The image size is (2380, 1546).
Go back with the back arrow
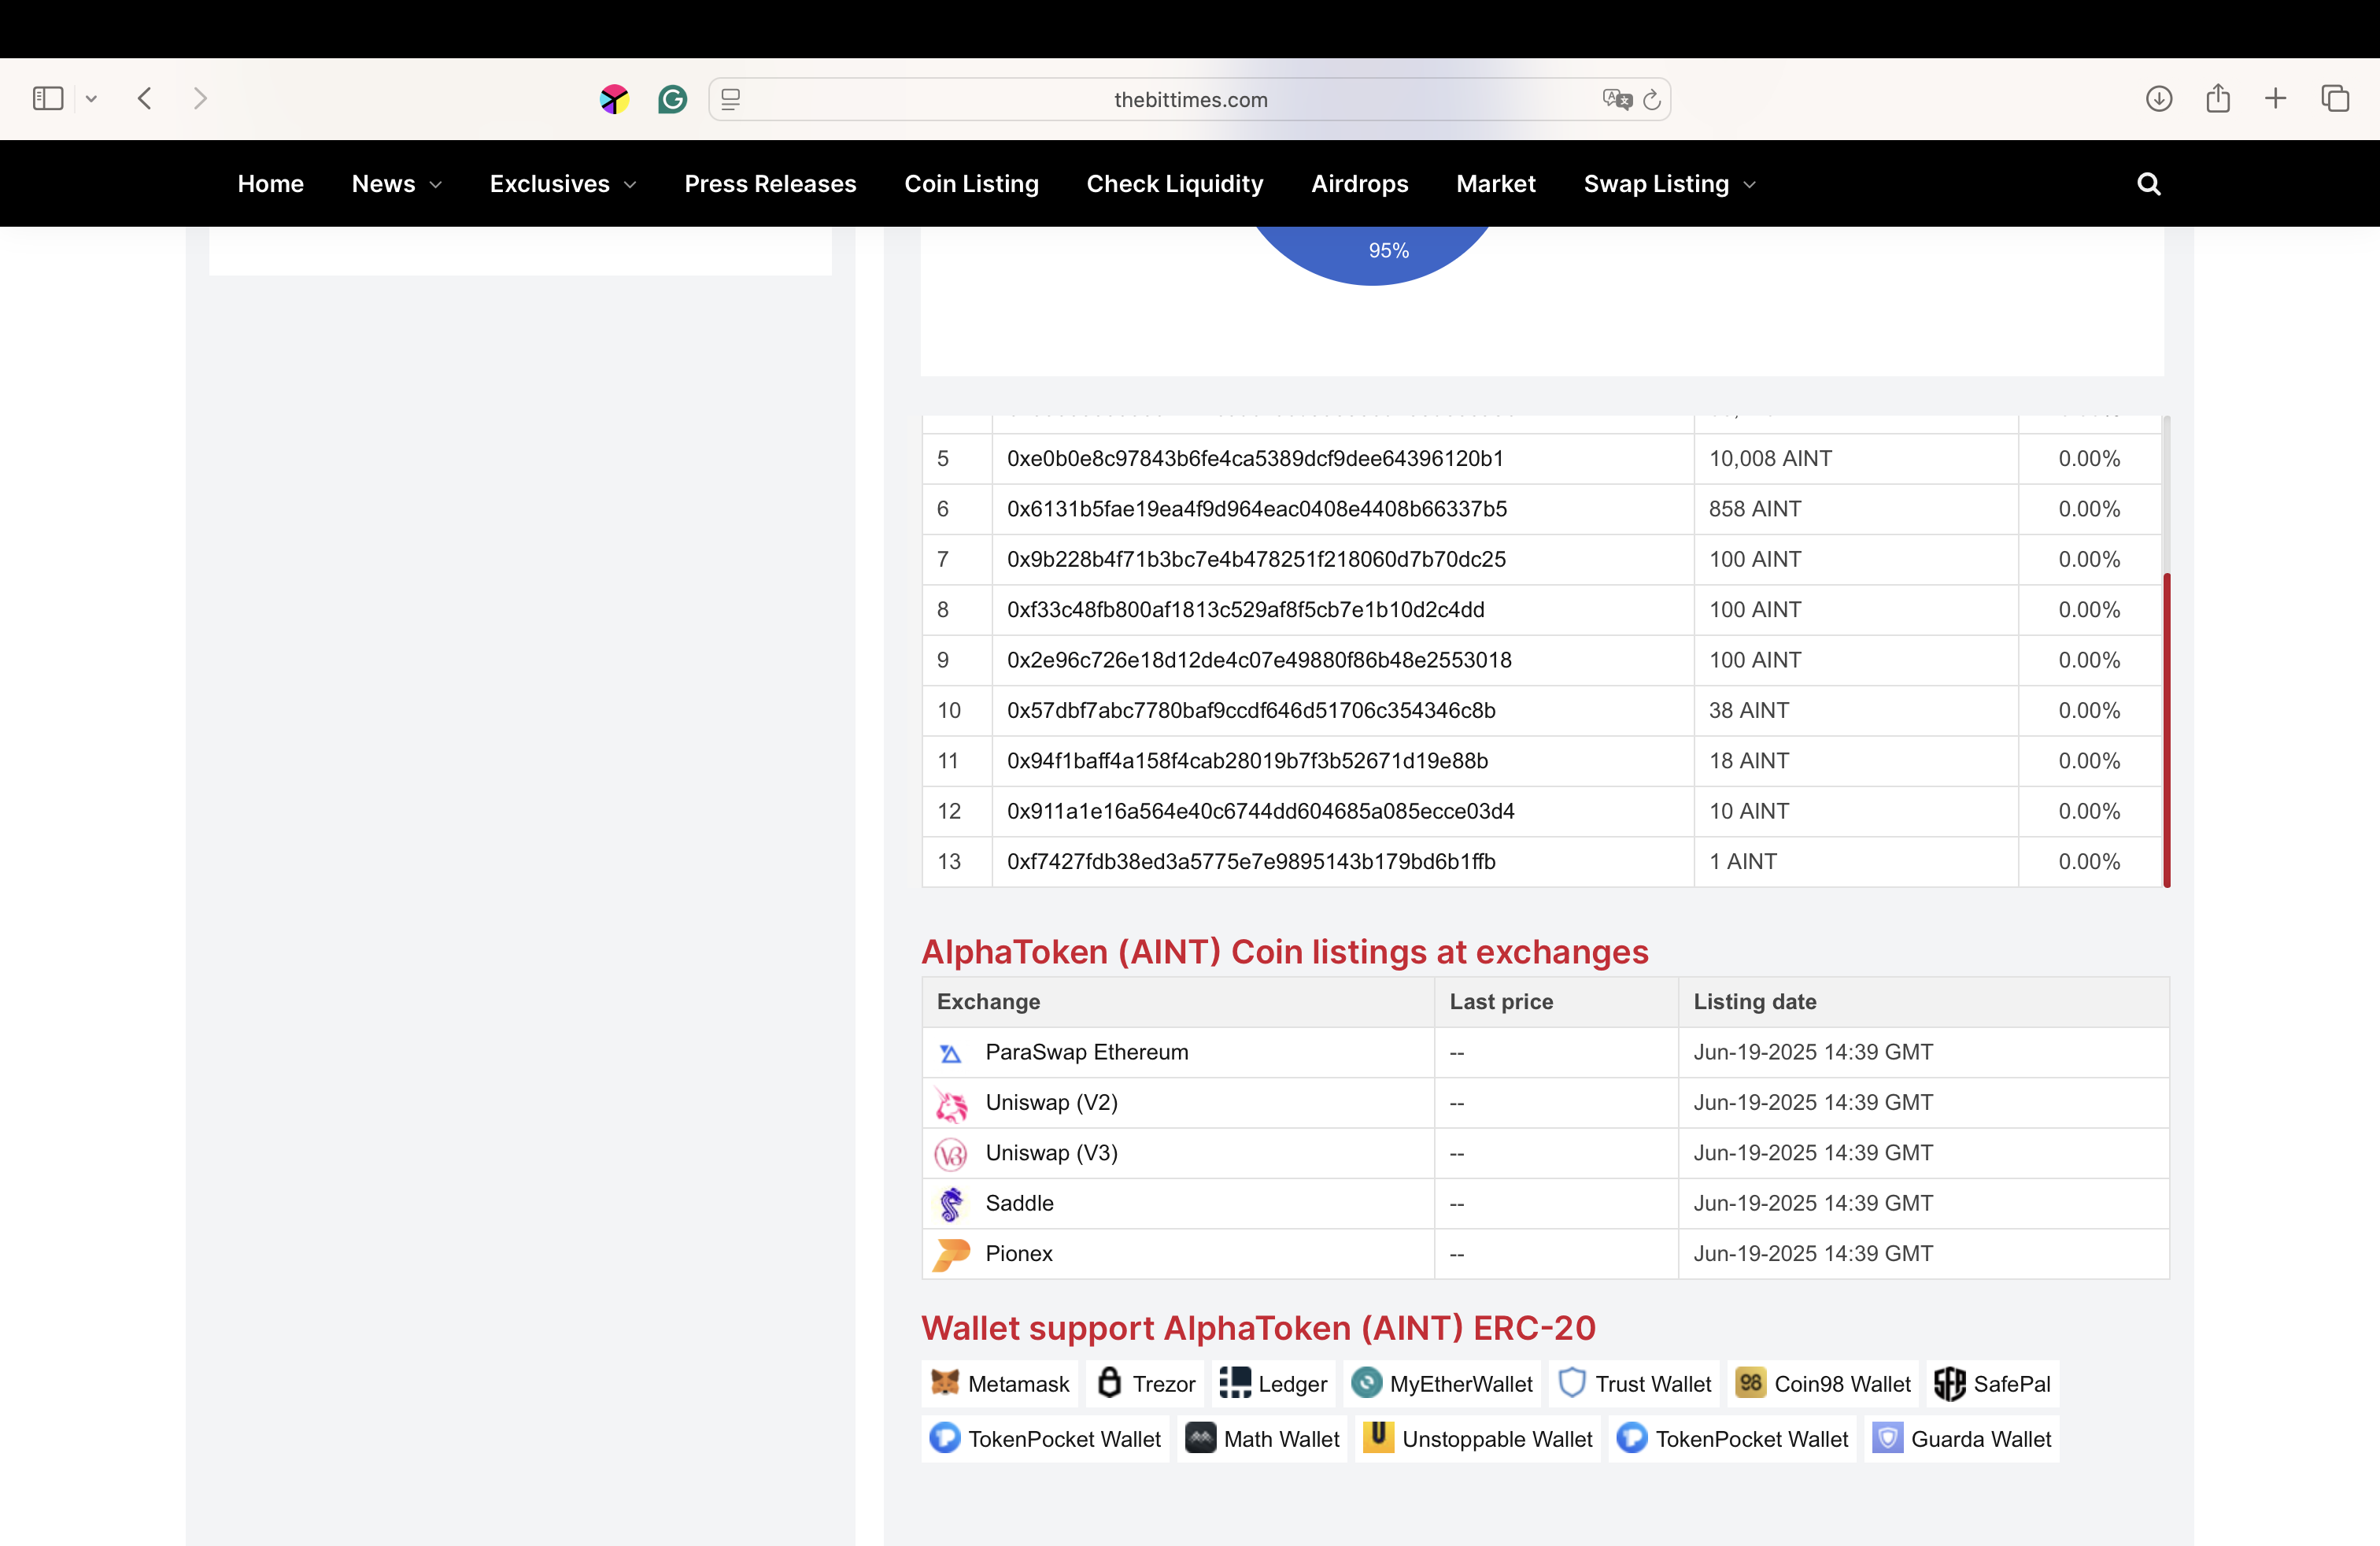pos(145,98)
